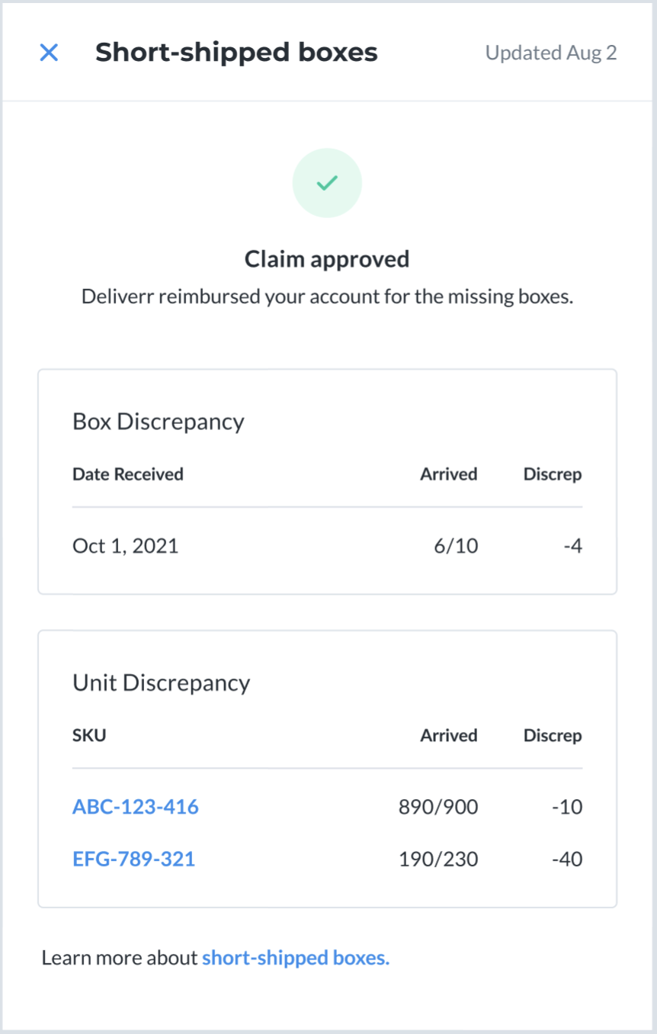
Task: Click the green claim approved checkmark icon
Action: click(327, 183)
